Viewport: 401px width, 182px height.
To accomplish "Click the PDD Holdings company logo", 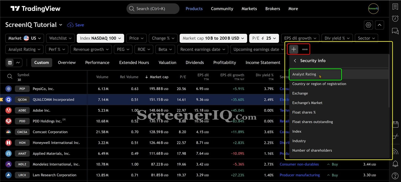I will coord(9,121).
